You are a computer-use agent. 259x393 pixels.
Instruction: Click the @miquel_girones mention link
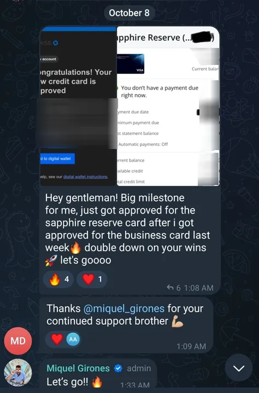pos(124,308)
